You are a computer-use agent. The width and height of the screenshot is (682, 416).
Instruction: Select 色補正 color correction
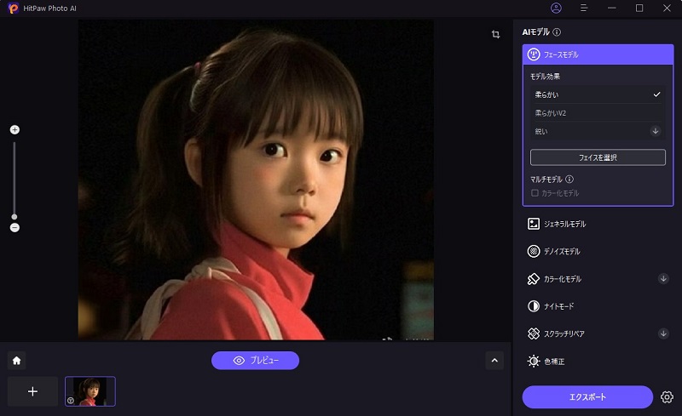coord(598,362)
